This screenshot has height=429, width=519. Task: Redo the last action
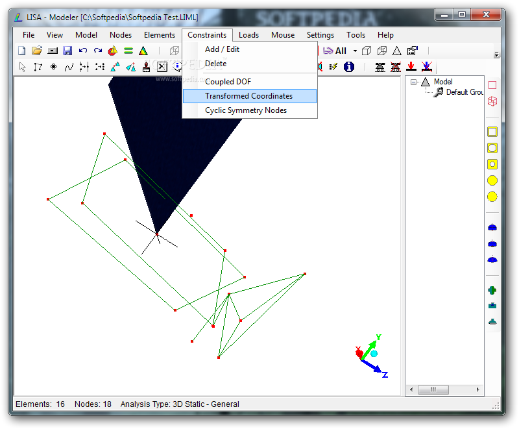98,51
